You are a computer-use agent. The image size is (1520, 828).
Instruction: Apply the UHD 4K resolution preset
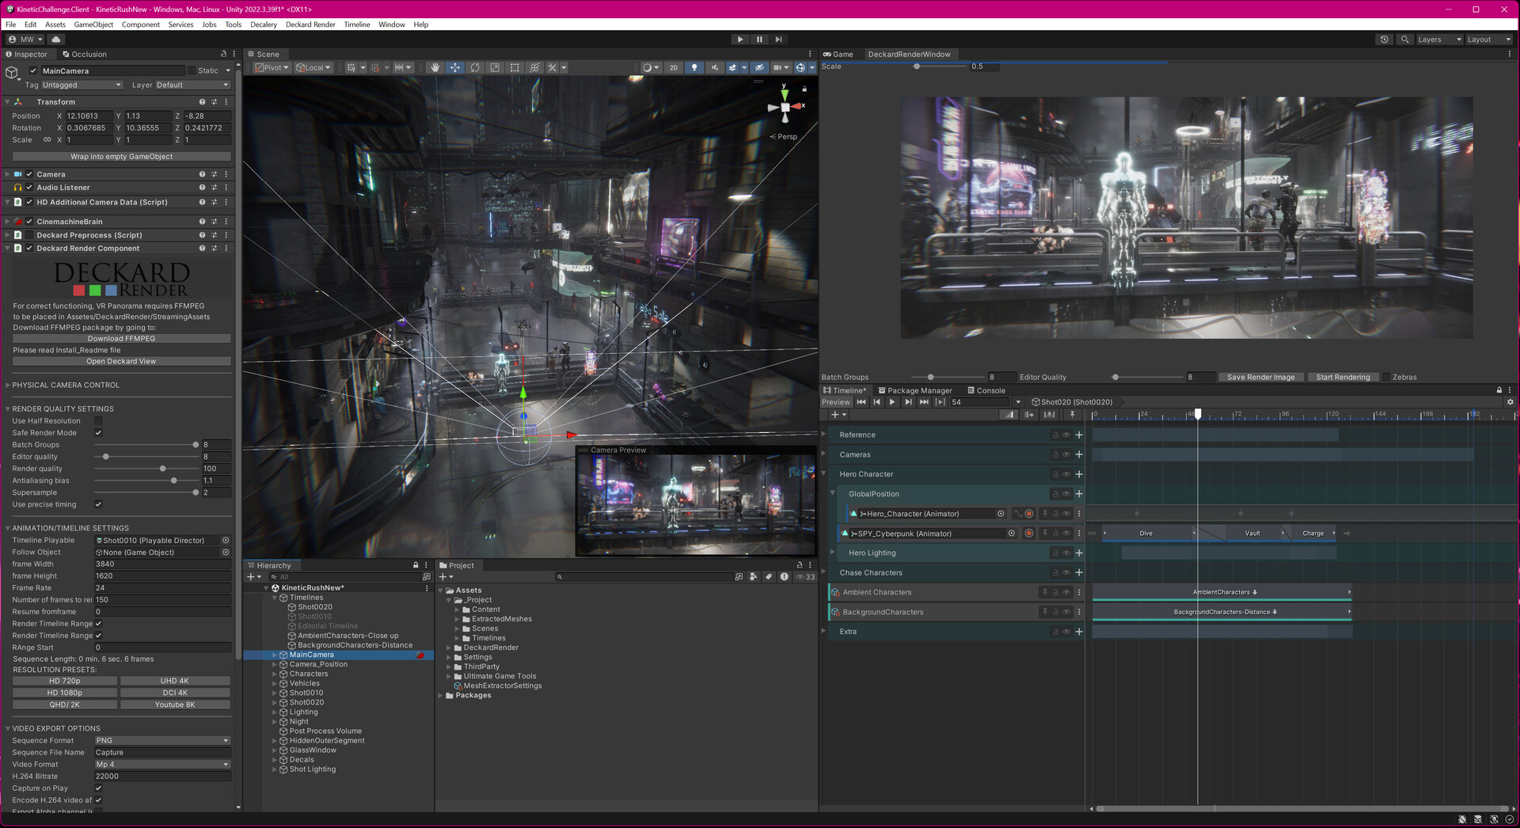174,681
